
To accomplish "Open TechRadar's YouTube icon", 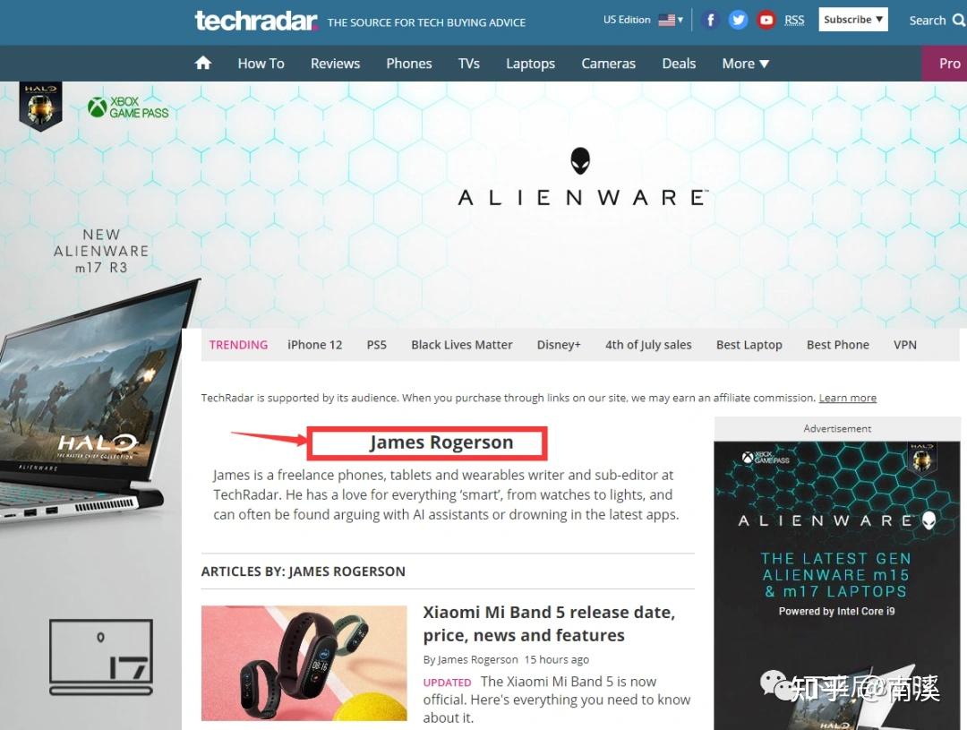I will point(766,20).
